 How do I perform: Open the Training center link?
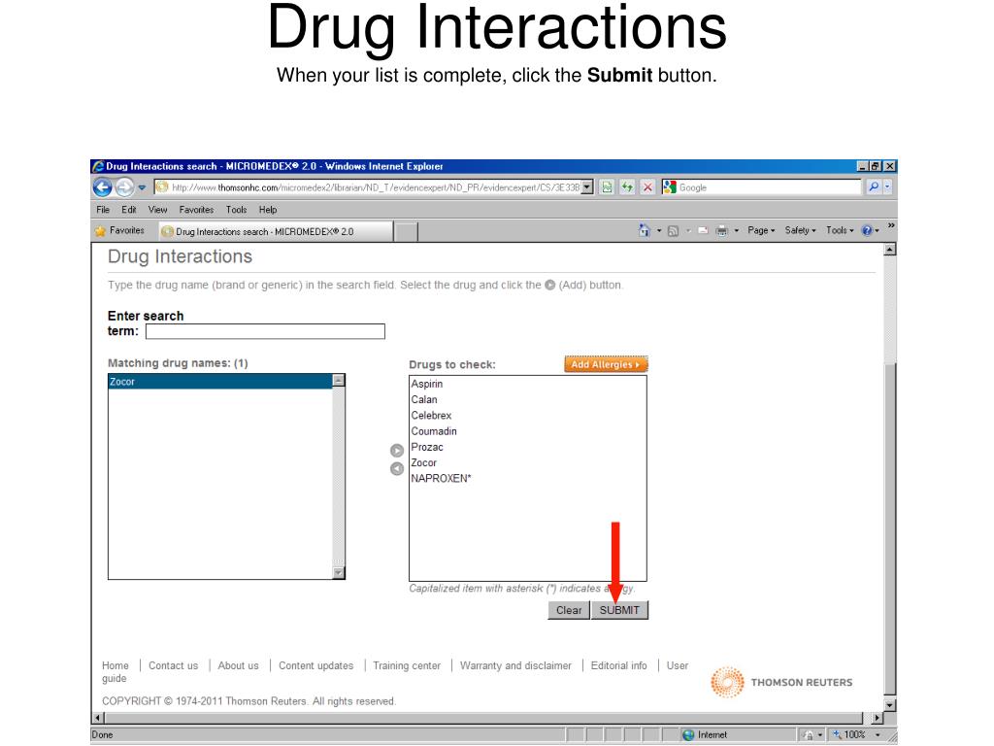(x=407, y=665)
